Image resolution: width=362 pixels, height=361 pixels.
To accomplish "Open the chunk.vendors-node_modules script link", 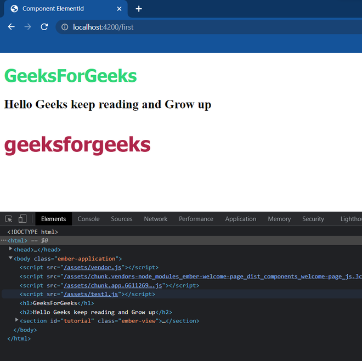I will 213,277.
